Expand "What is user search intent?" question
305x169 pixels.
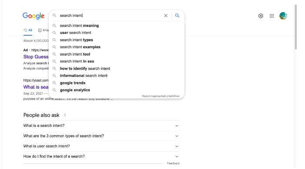click(101, 146)
